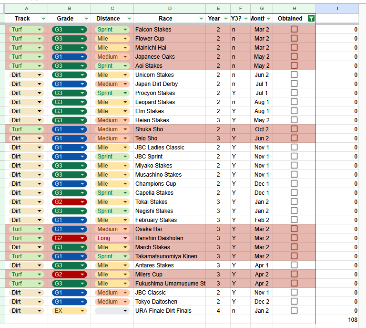Select the Leopard Stakes cell
Viewport: 366px width, 328px height.
(x=170, y=102)
